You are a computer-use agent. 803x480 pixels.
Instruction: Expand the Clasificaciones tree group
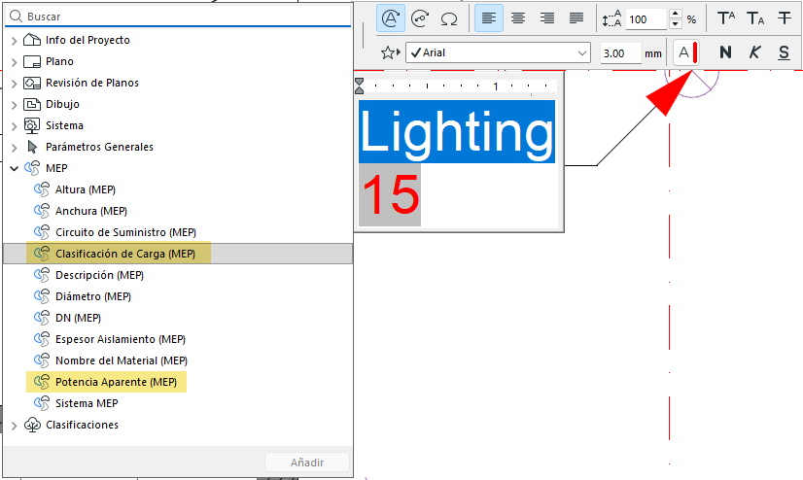[x=14, y=426]
